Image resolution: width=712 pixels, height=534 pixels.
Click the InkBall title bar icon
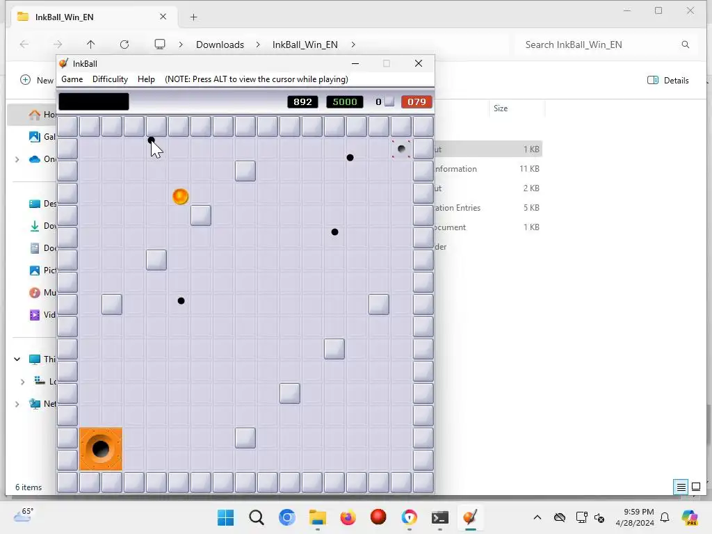tap(64, 63)
